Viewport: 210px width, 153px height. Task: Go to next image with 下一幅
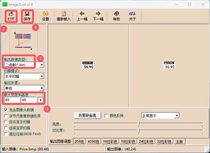click(98, 16)
